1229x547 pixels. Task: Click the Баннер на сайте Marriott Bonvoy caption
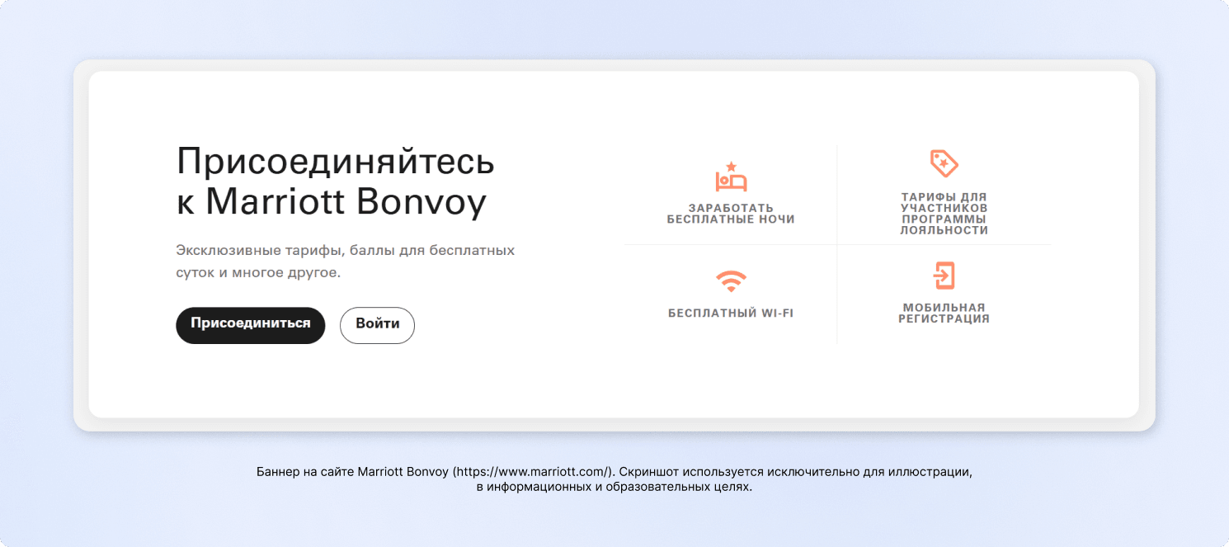click(614, 479)
